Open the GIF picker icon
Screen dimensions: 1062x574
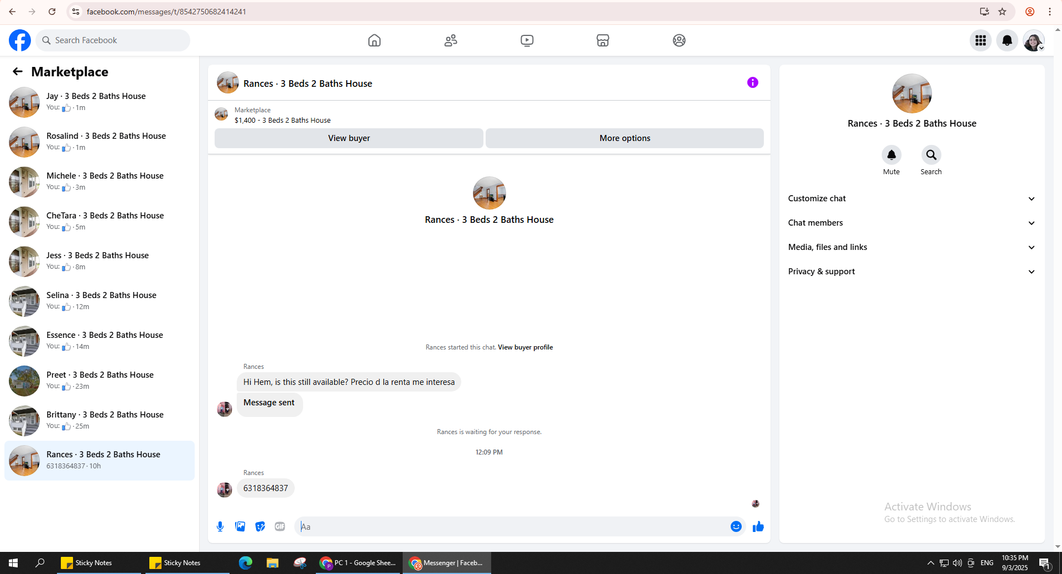coord(280,526)
